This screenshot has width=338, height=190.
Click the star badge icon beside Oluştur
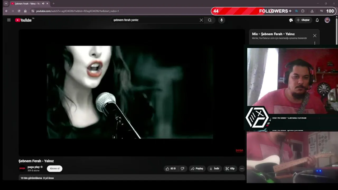pyautogui.click(x=291, y=20)
